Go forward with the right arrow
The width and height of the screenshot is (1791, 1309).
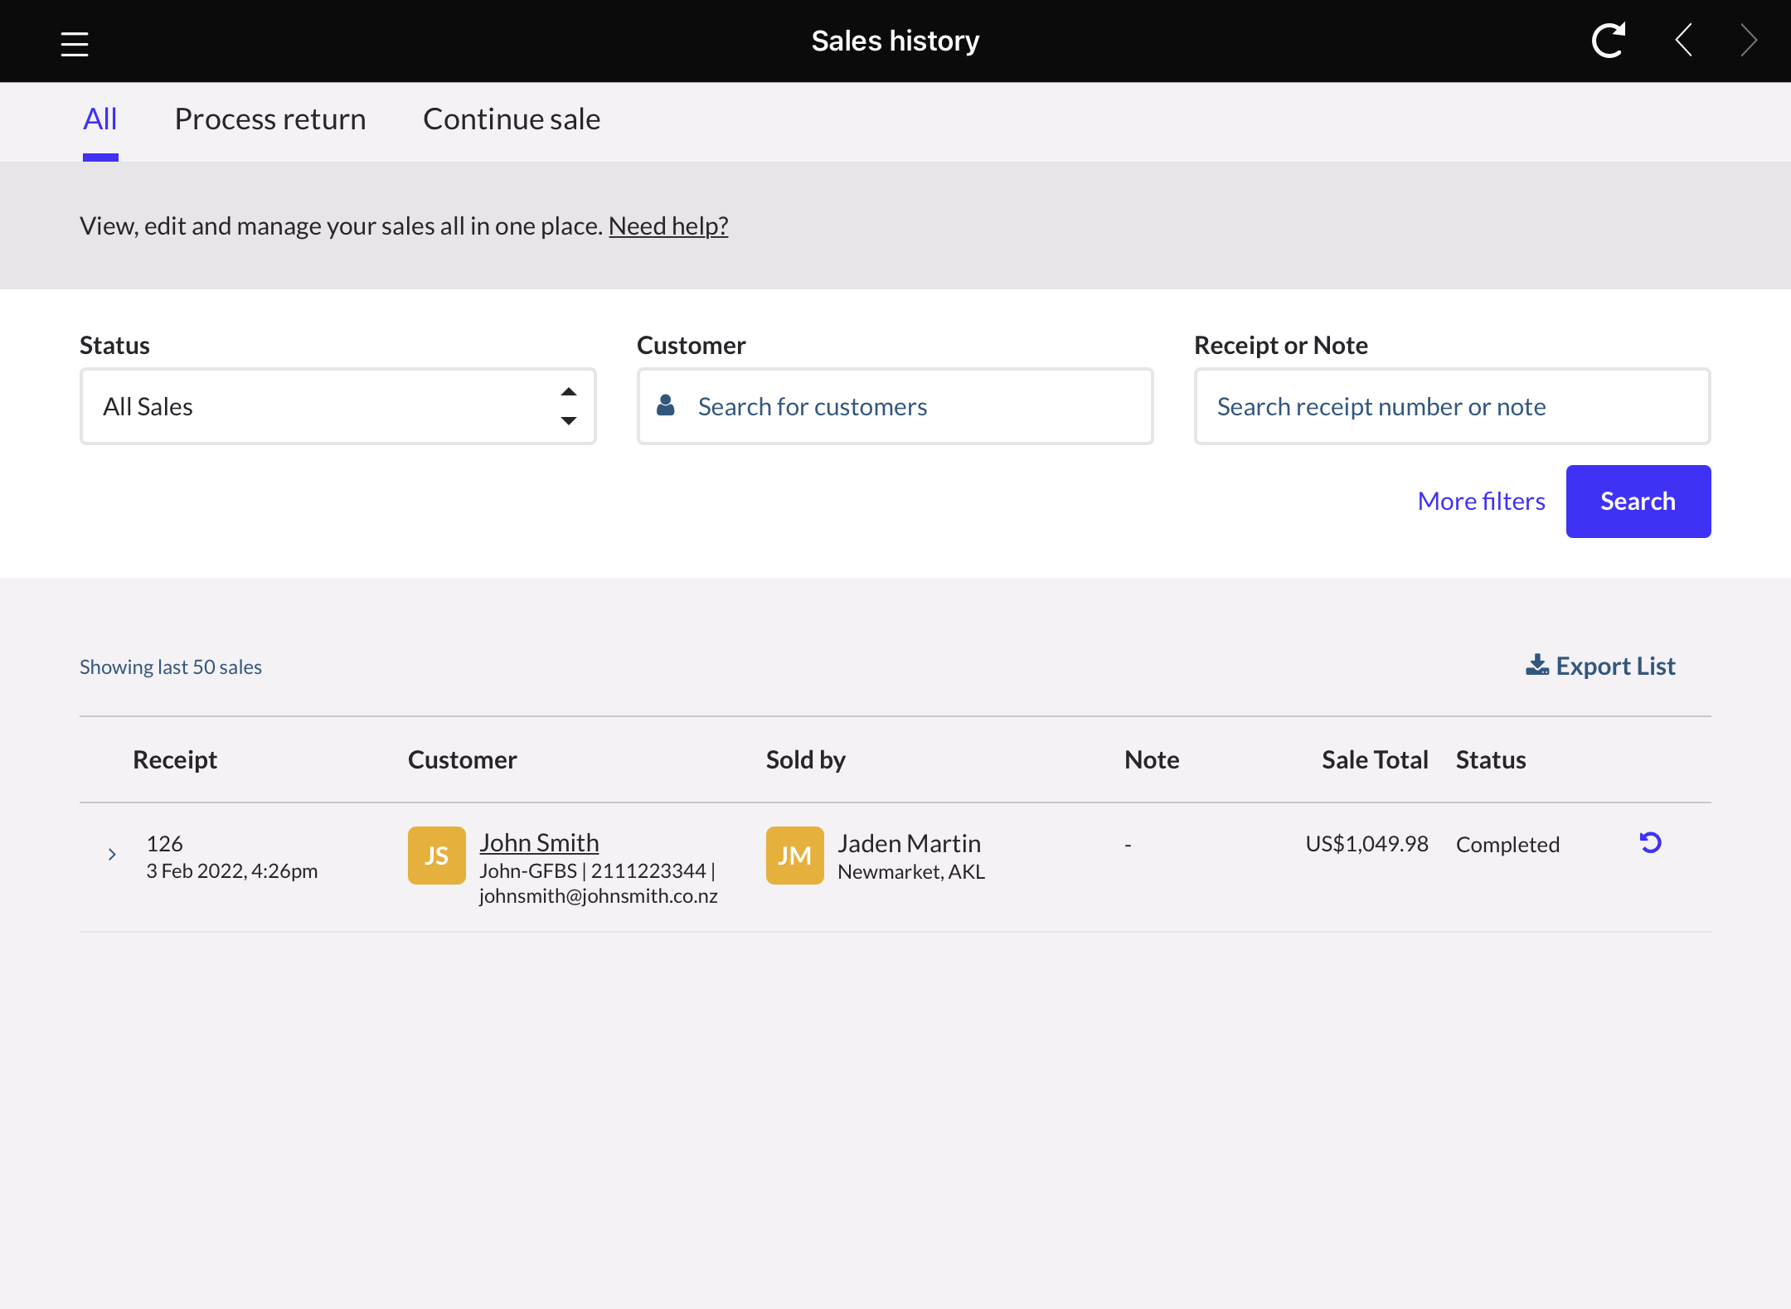tap(1749, 41)
